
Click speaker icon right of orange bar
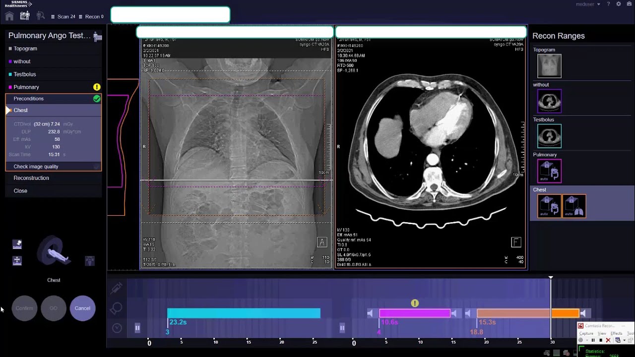coord(583,313)
